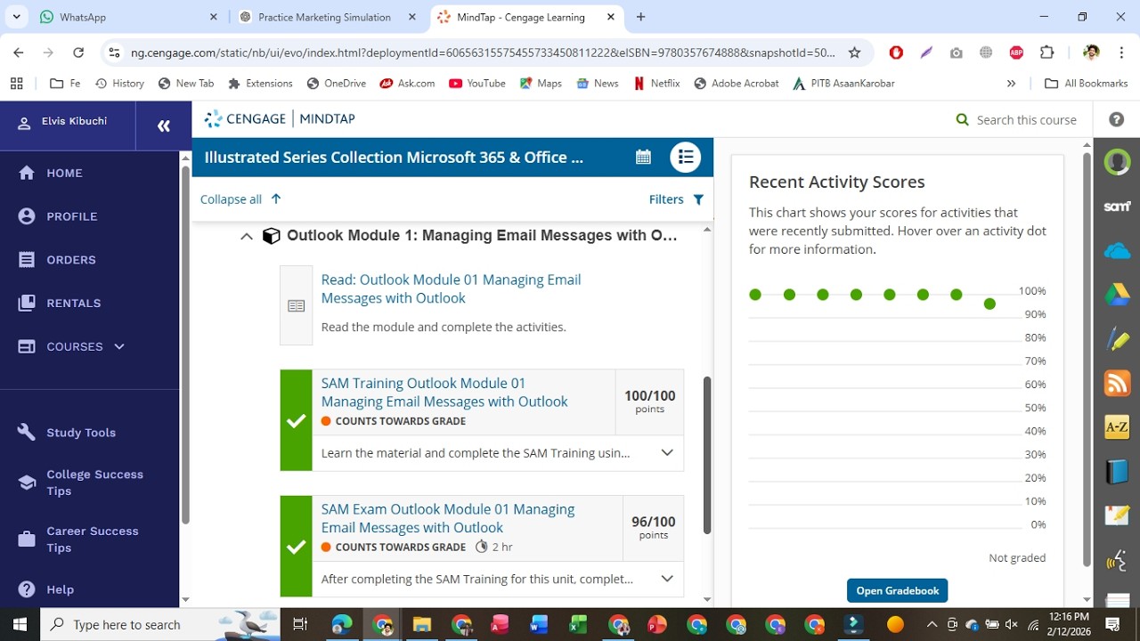Open the highlighter app in dock
1140x641 pixels.
(x=1117, y=339)
